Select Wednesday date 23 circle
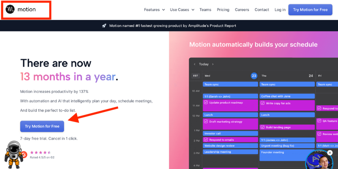Viewport: 338px width, 169px height. (254, 76)
